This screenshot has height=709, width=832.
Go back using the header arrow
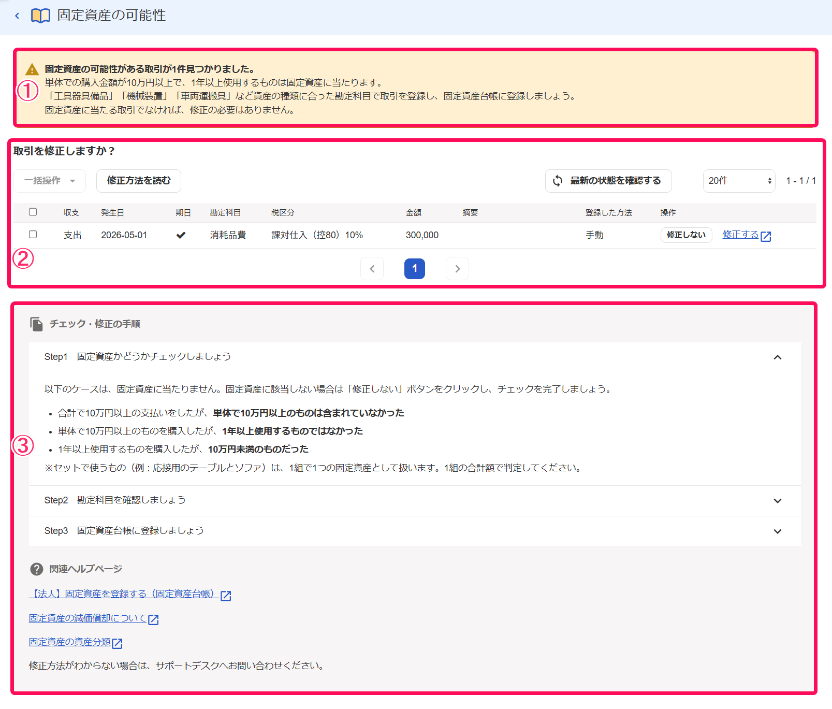point(17,16)
